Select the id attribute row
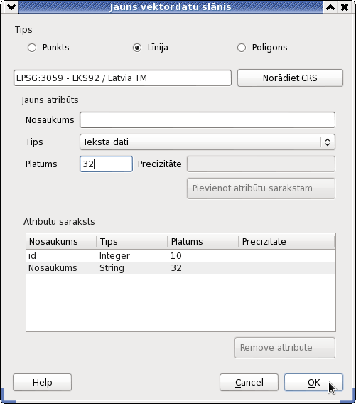 [x=180, y=256]
